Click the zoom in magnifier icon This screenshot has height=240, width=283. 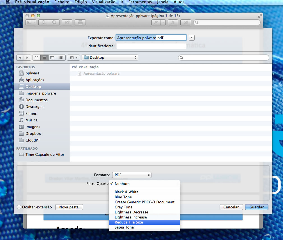[x=54, y=22]
